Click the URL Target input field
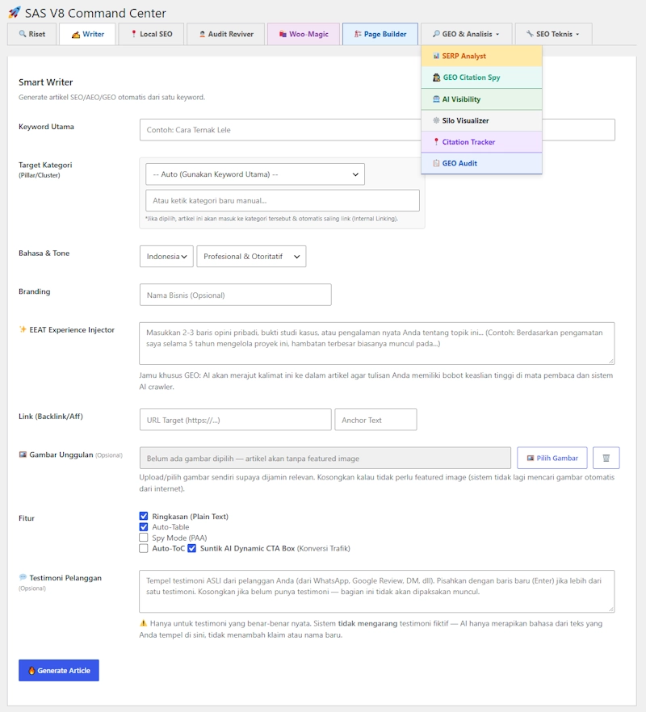This screenshot has height=712, width=646. pos(235,420)
